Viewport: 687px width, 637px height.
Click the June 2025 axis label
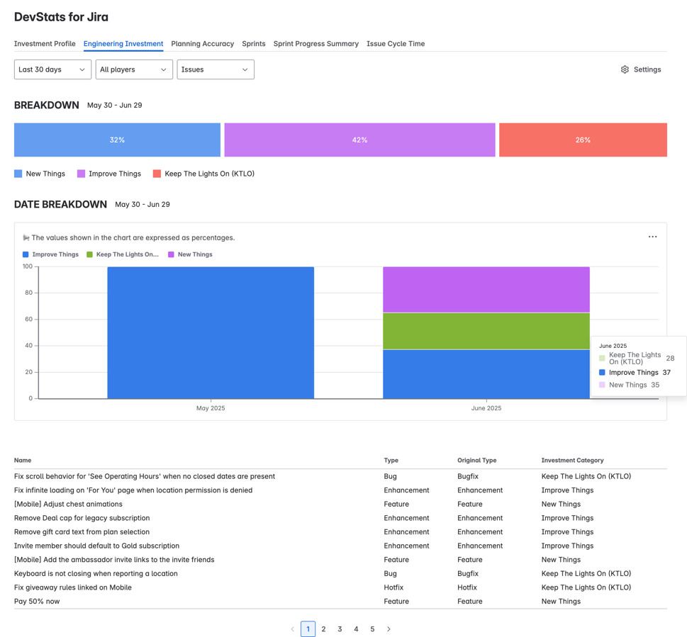pyautogui.click(x=486, y=408)
